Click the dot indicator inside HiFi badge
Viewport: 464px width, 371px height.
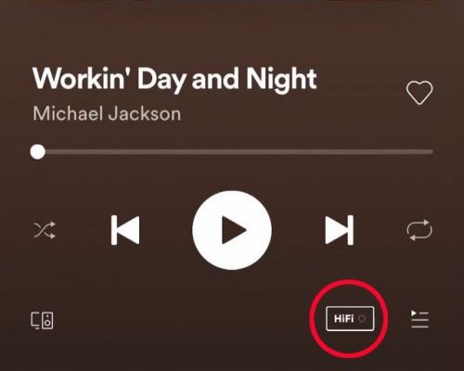pyautogui.click(x=362, y=319)
